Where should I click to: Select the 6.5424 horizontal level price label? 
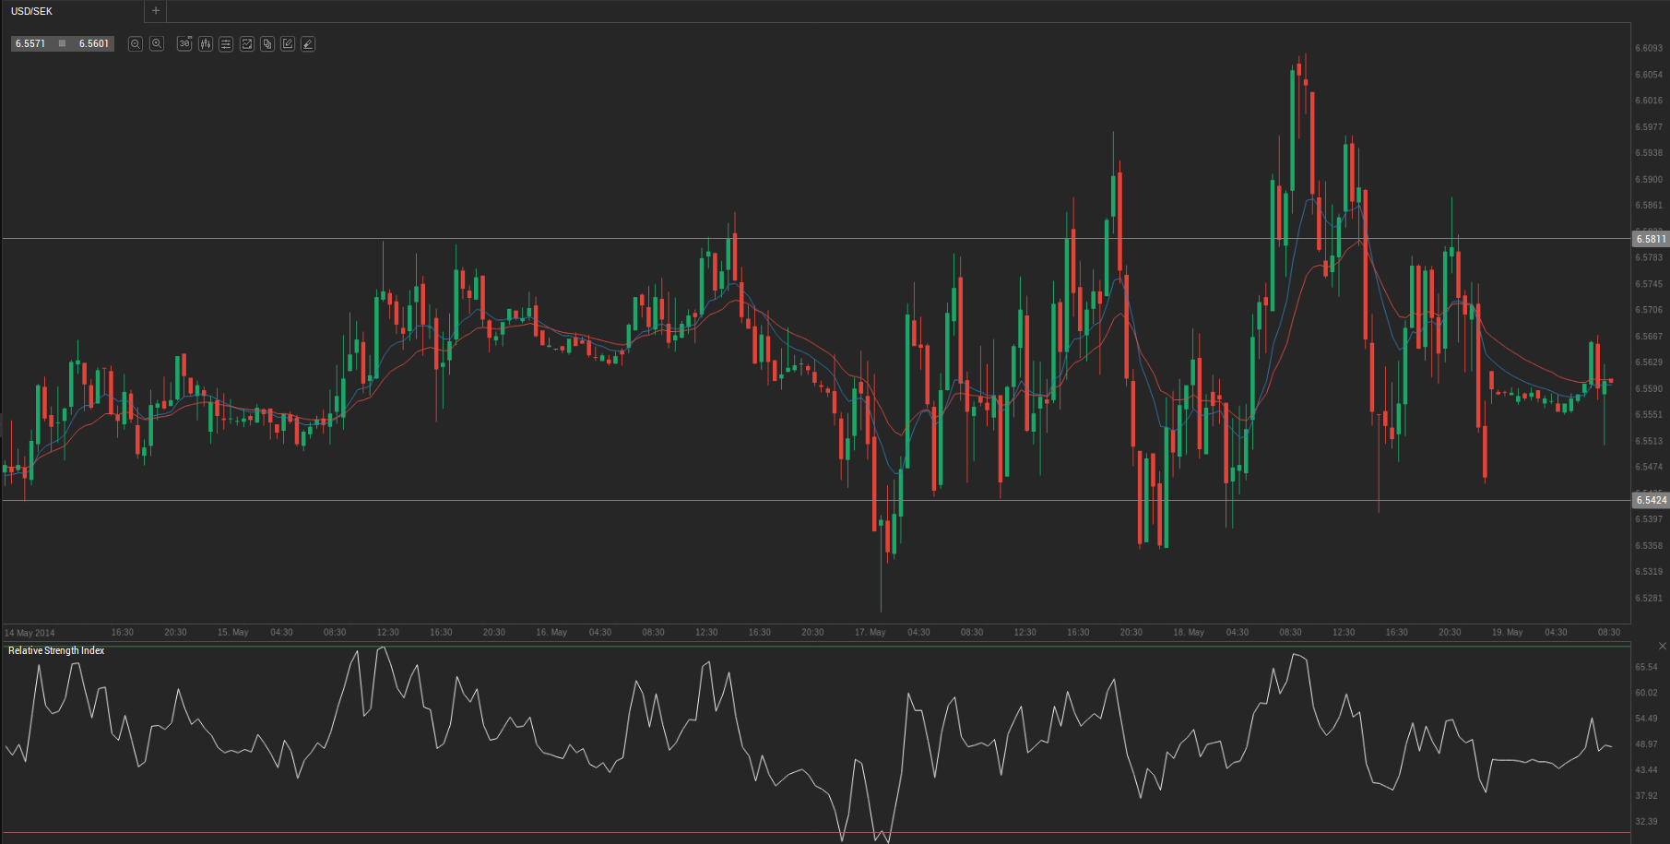coord(1651,500)
